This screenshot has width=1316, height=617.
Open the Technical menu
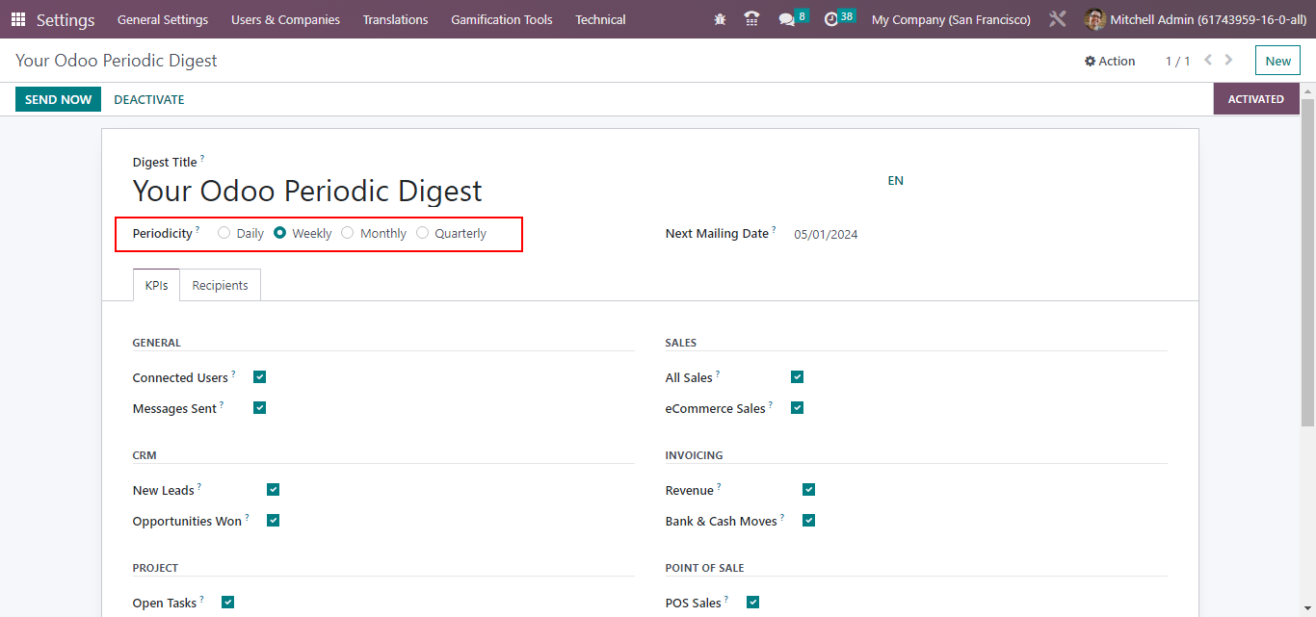tap(600, 19)
